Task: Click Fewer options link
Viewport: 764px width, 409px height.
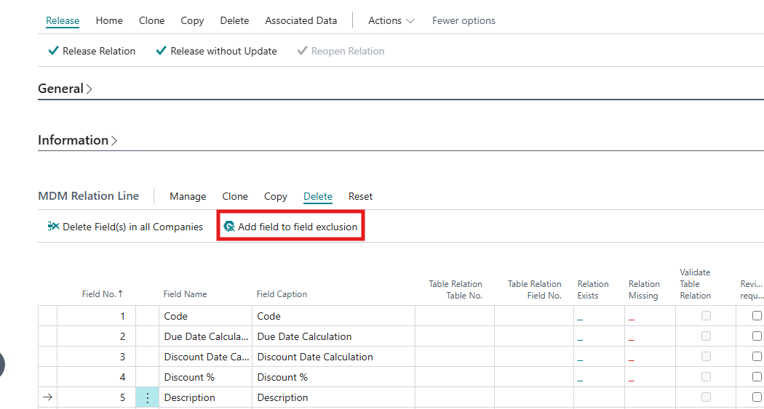Action: (463, 20)
